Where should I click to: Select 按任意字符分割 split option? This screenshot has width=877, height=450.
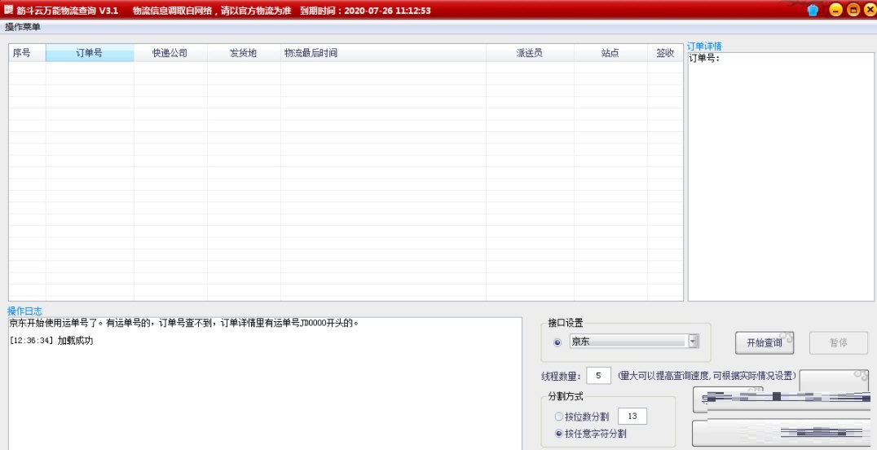tap(558, 434)
